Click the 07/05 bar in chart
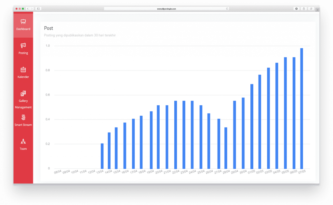Viewport: 333px width, 205px height. click(301, 108)
